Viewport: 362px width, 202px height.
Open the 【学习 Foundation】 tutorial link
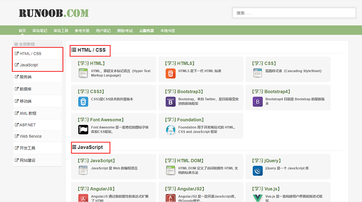184,120
